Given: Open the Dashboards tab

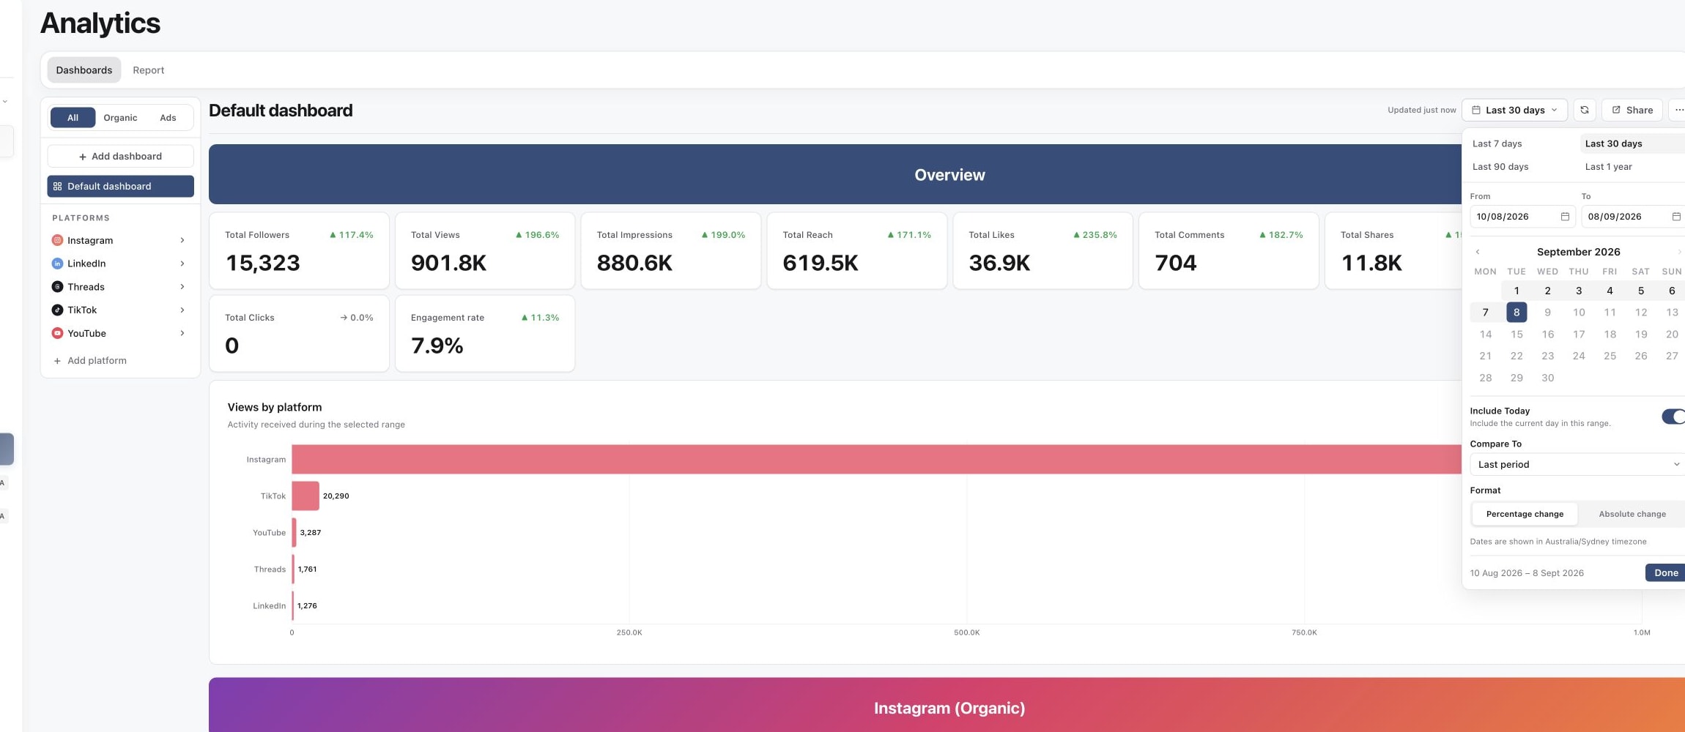Looking at the screenshot, I should [x=84, y=70].
